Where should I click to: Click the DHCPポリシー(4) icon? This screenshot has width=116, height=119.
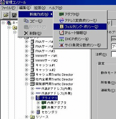tap(62, 39)
